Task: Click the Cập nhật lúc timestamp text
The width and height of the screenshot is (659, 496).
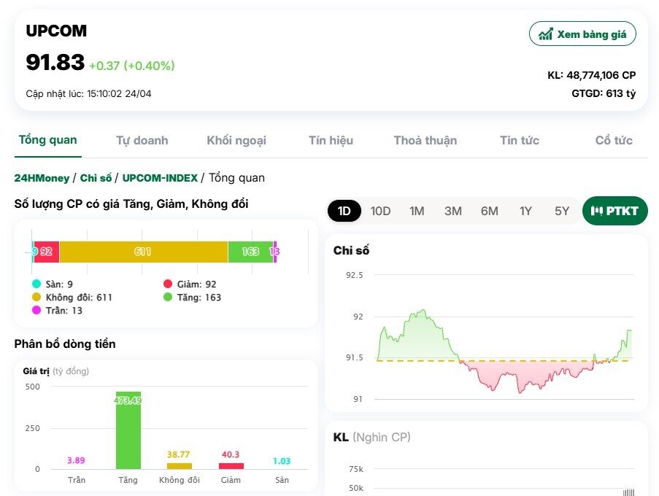Action: pyautogui.click(x=88, y=93)
